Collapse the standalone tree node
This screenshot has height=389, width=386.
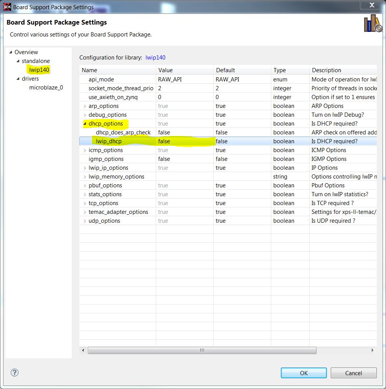(18, 61)
